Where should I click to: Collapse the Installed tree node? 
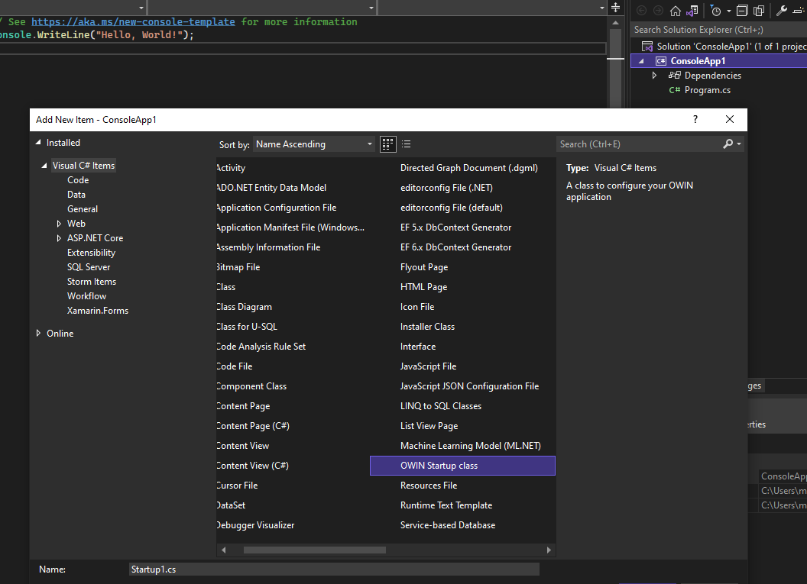[x=38, y=143]
